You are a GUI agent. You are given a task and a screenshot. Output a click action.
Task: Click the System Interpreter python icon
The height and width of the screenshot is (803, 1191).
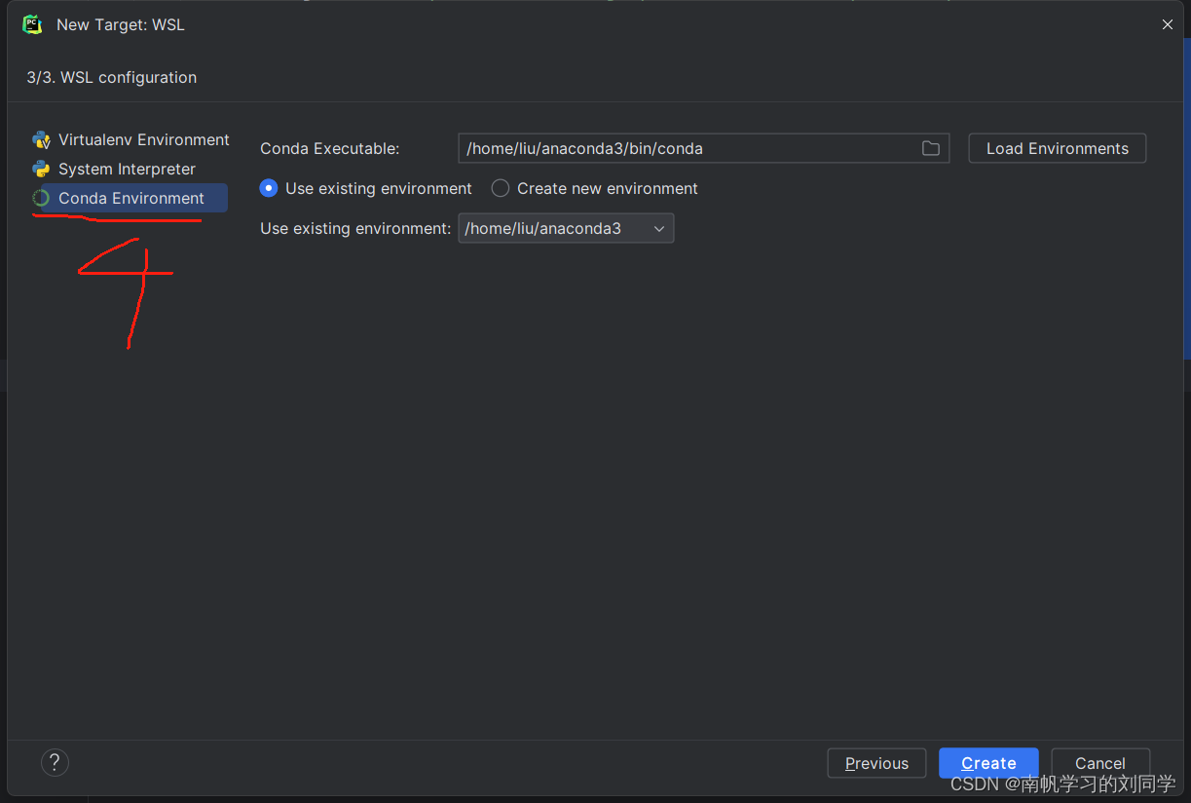pyautogui.click(x=41, y=169)
